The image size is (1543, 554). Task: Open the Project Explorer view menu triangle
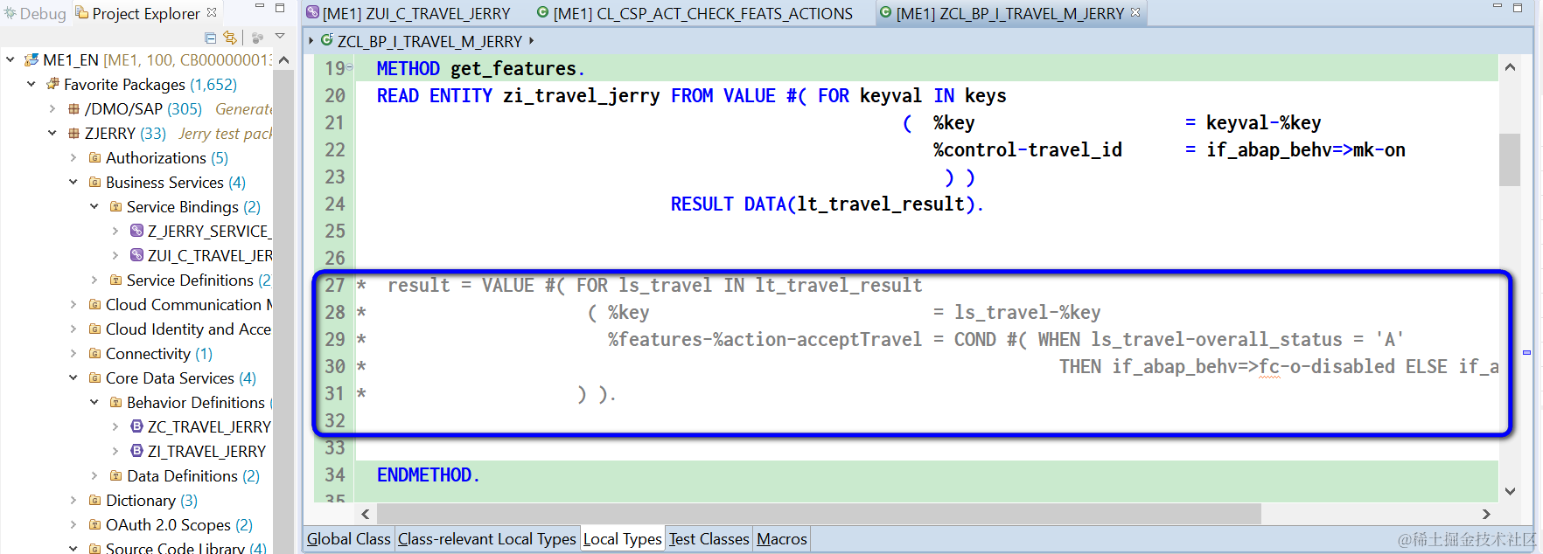[x=280, y=37]
